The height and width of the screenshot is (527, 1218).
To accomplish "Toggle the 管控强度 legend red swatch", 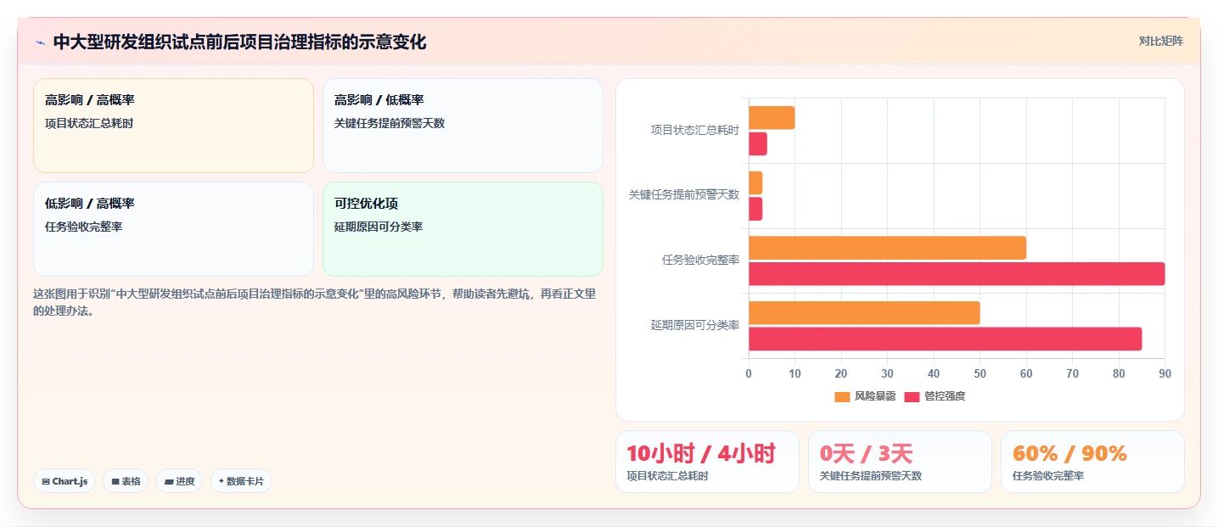I will [x=912, y=396].
